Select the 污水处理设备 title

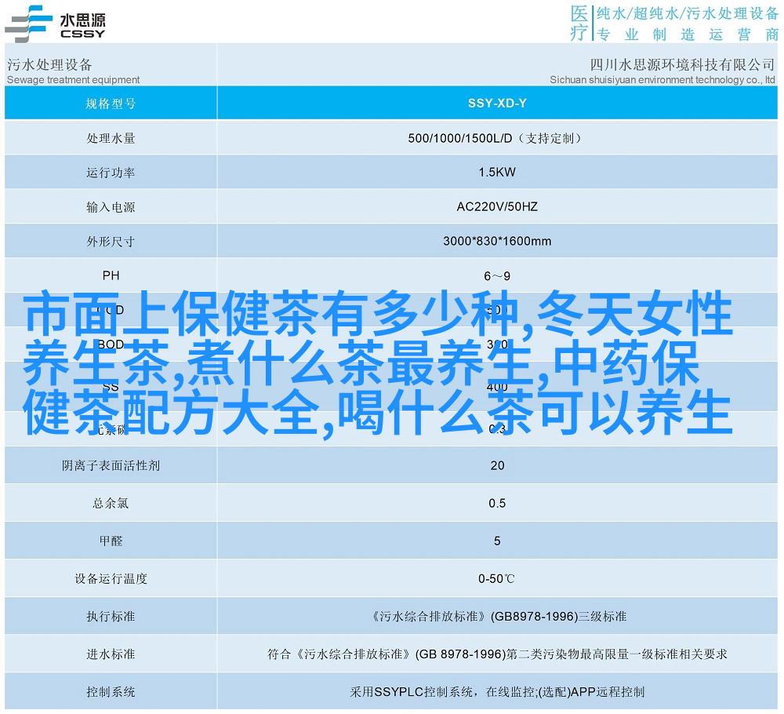pyautogui.click(x=49, y=64)
